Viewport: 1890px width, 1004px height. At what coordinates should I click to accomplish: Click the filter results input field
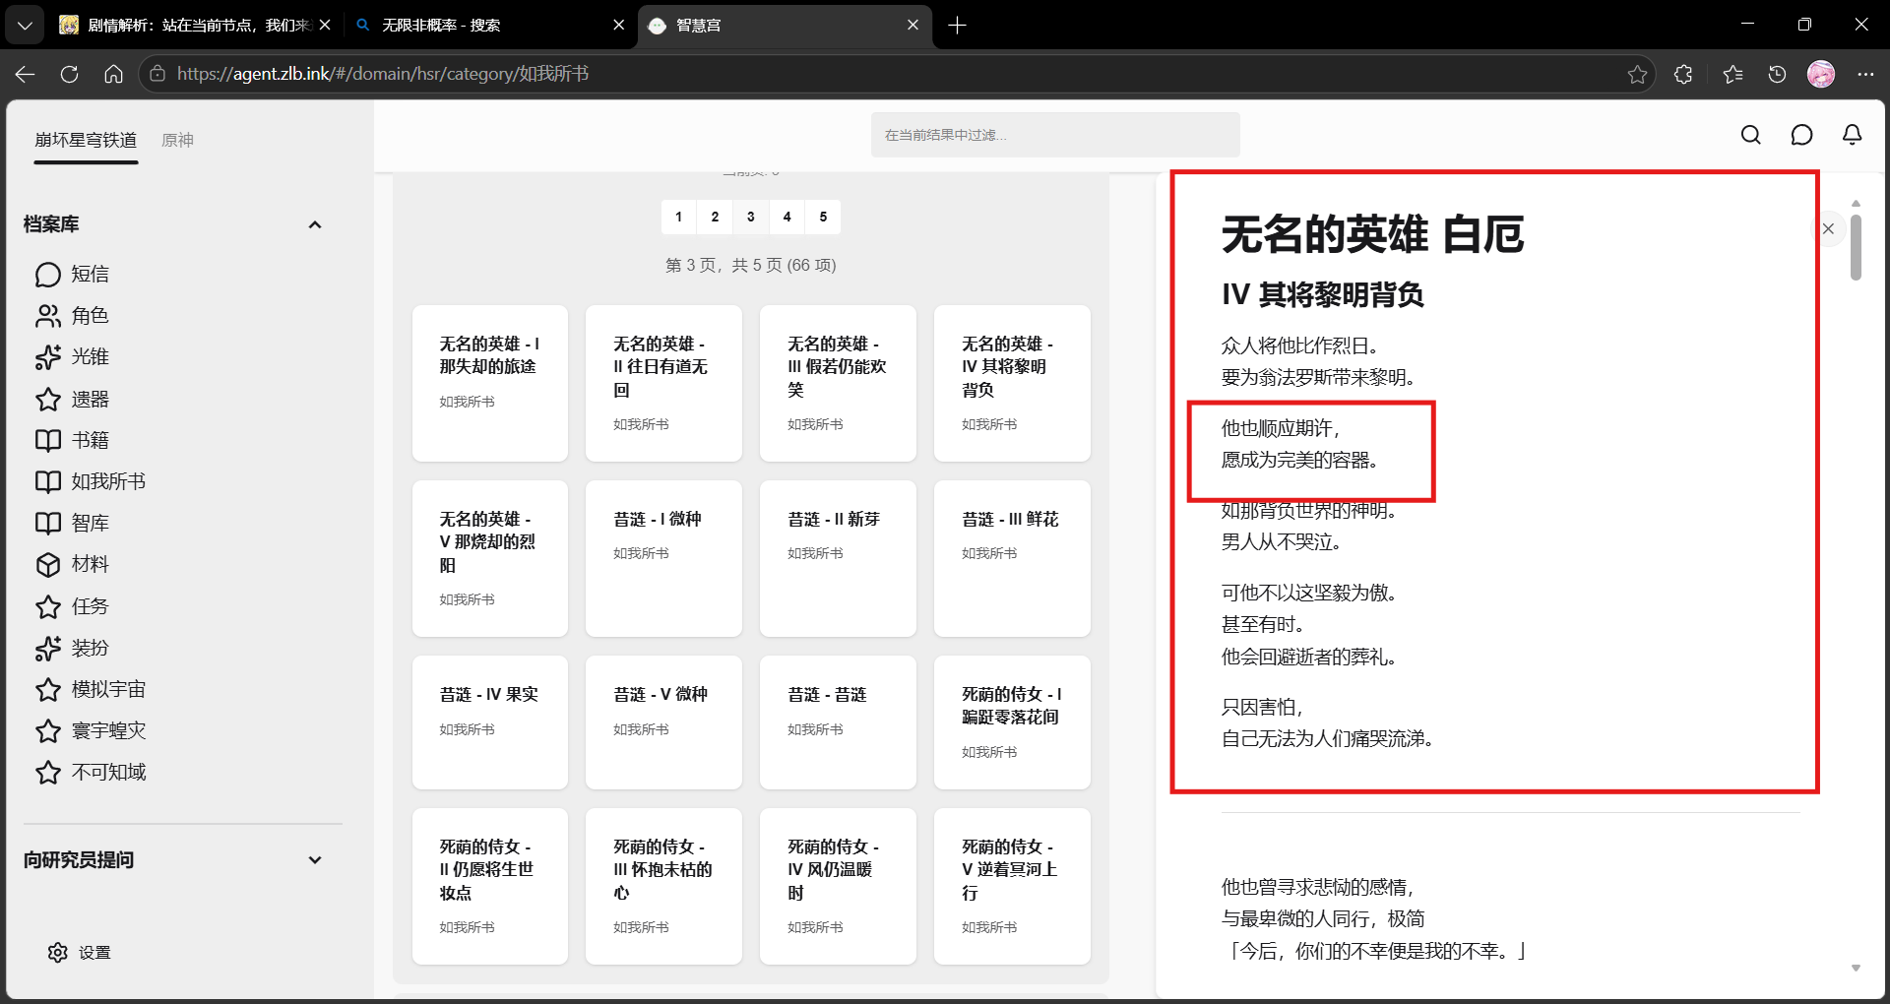click(1055, 135)
